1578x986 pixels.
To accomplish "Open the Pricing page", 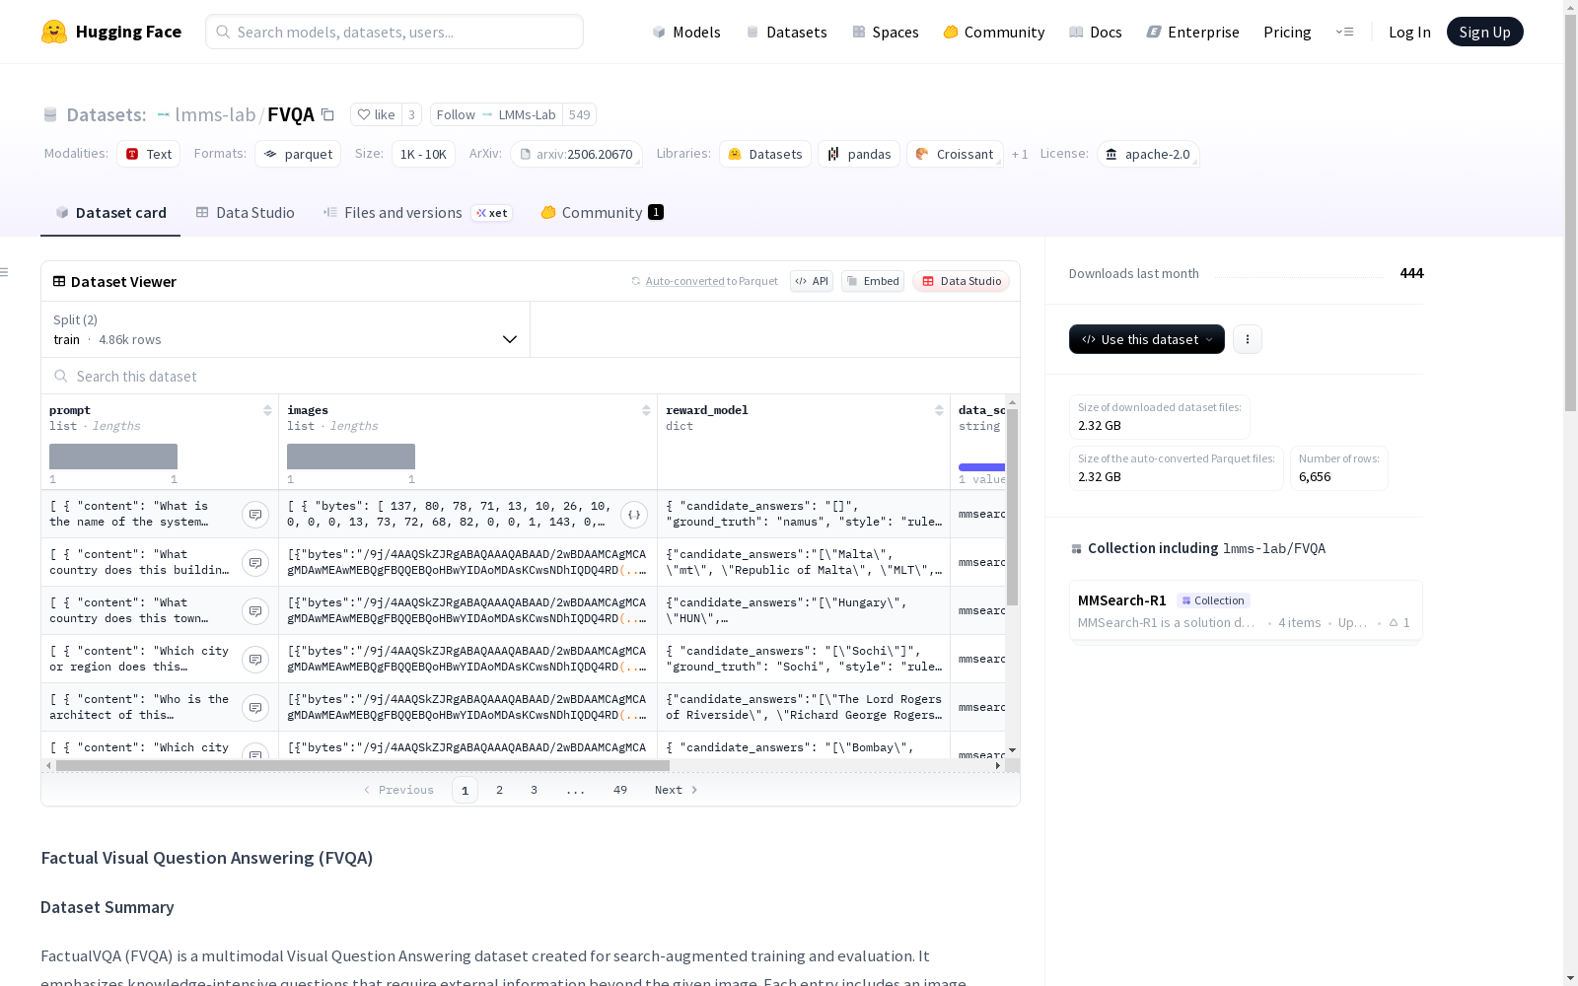I will (x=1287, y=32).
